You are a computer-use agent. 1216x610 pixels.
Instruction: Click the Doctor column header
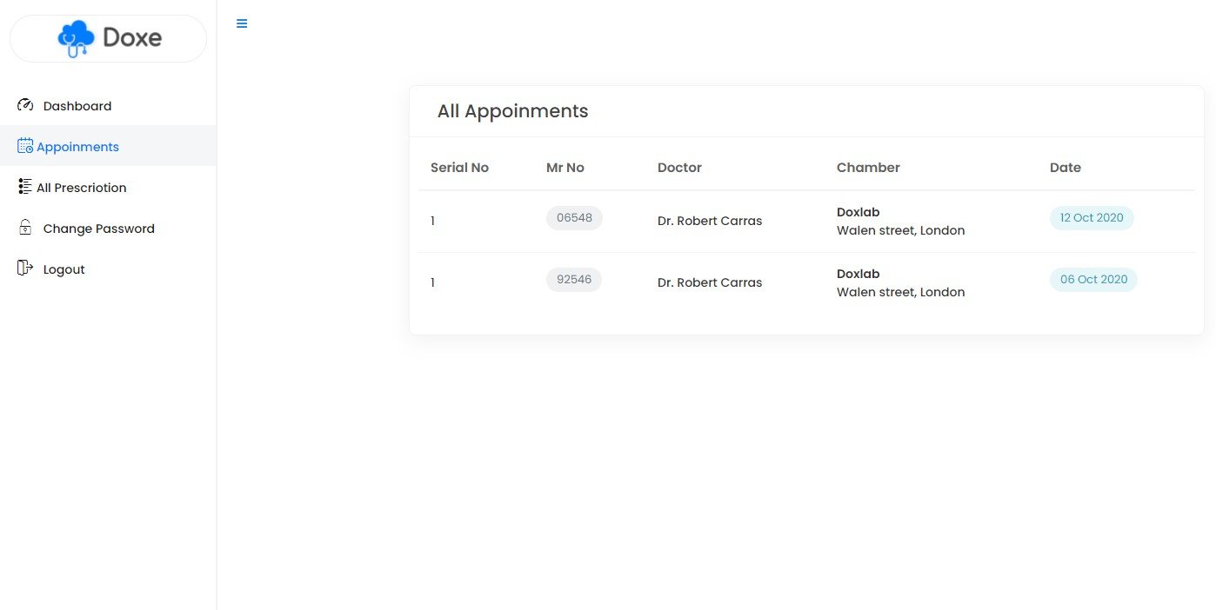(679, 168)
